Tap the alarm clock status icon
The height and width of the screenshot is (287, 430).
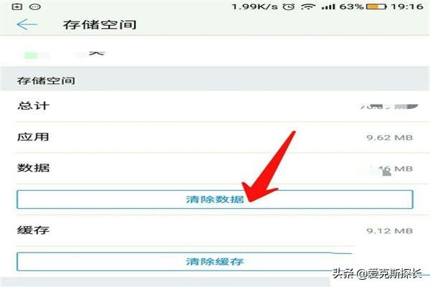pos(289,6)
